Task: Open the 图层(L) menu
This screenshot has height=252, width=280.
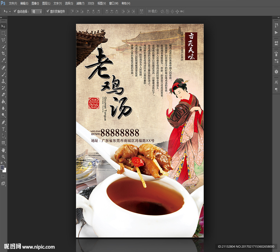Action: [x=46, y=3]
